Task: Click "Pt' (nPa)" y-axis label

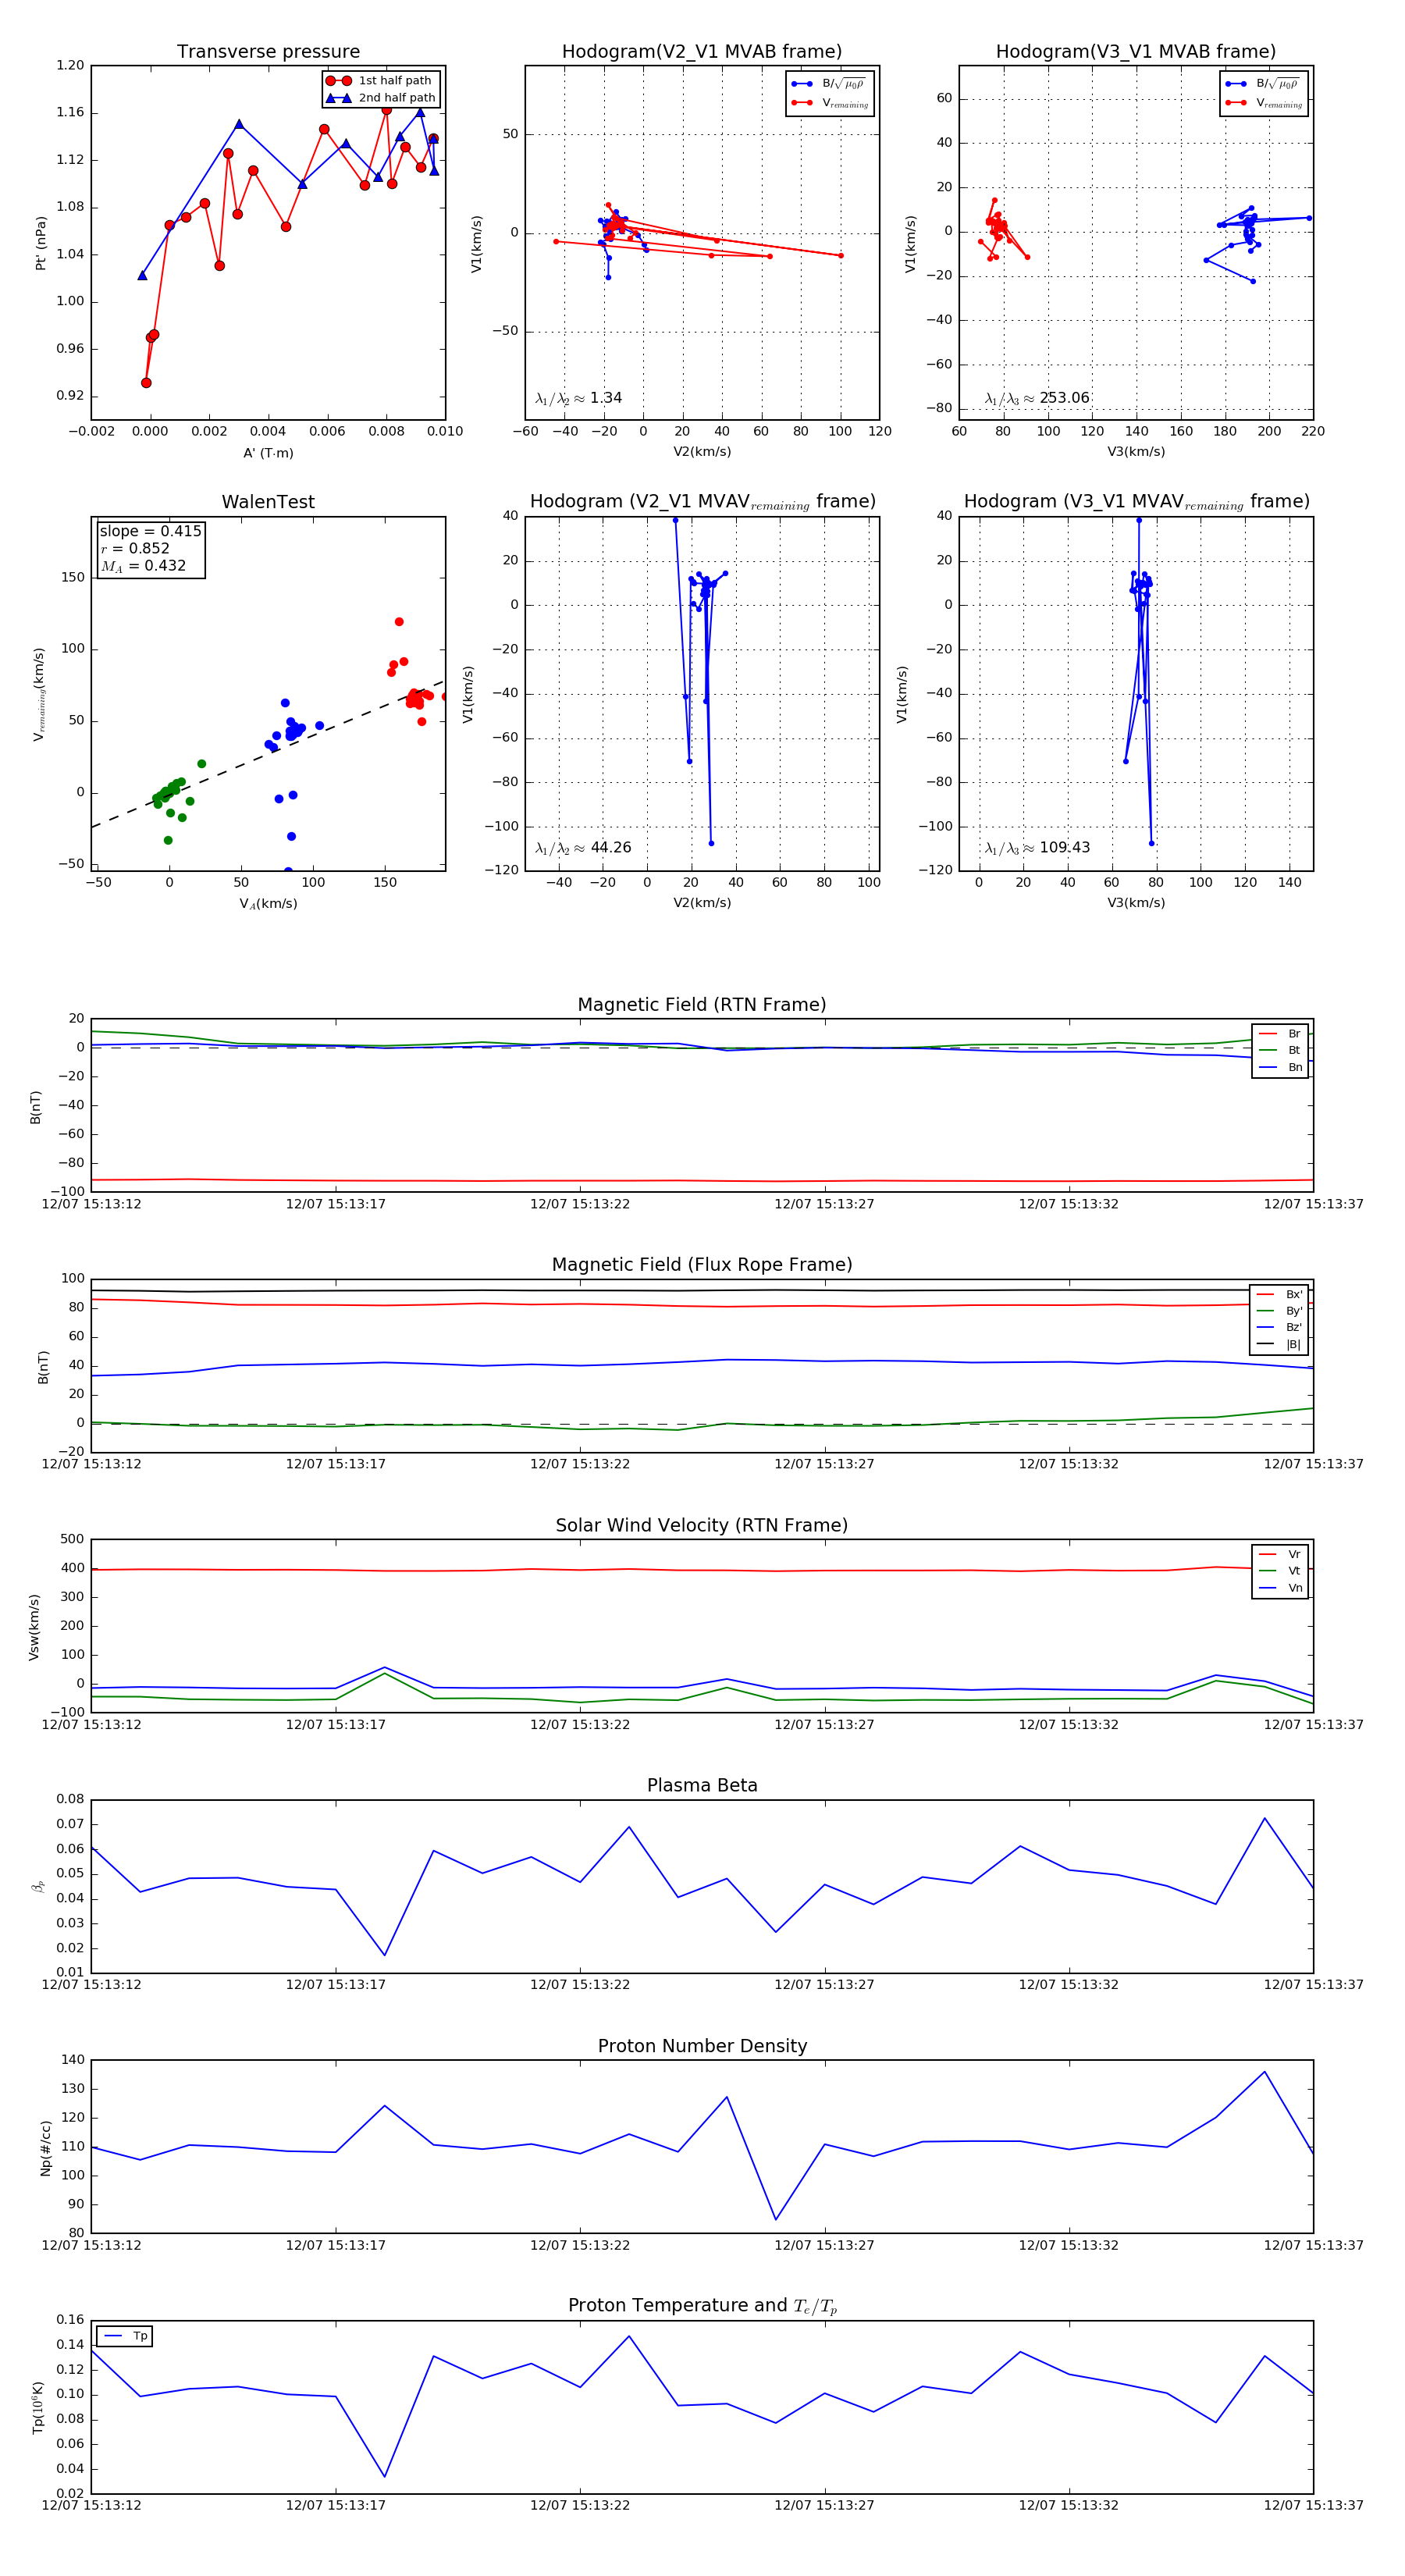Action: (x=41, y=243)
